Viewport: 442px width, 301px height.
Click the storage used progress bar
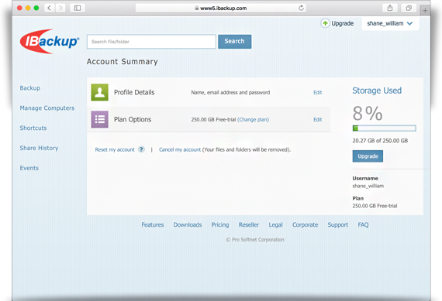[384, 128]
